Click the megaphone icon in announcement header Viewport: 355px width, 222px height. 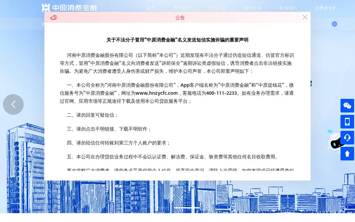(54, 17)
